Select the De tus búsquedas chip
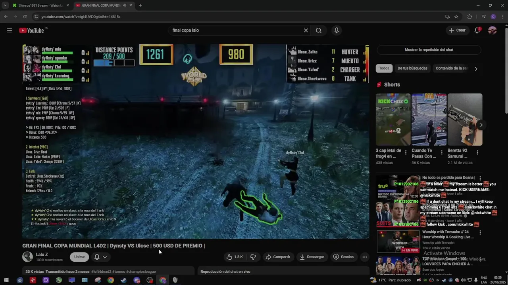The image size is (508, 285). pyautogui.click(x=412, y=68)
